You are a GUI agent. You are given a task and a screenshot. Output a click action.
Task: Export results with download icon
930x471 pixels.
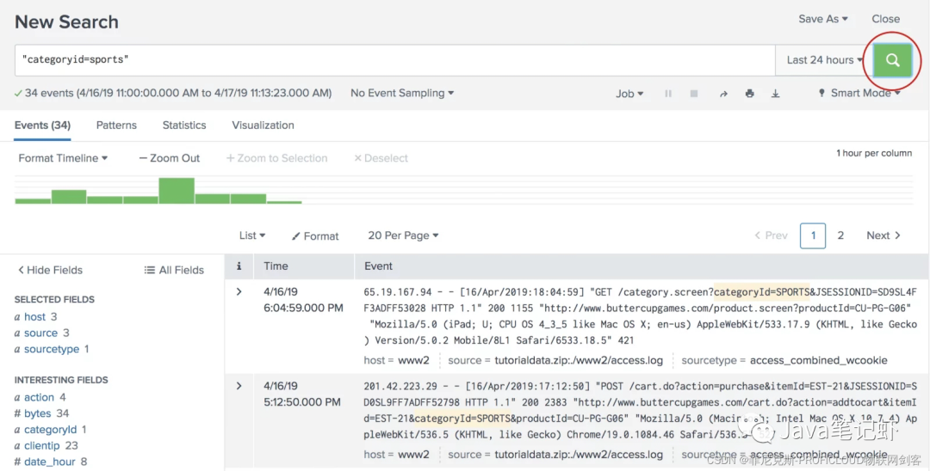pos(775,94)
